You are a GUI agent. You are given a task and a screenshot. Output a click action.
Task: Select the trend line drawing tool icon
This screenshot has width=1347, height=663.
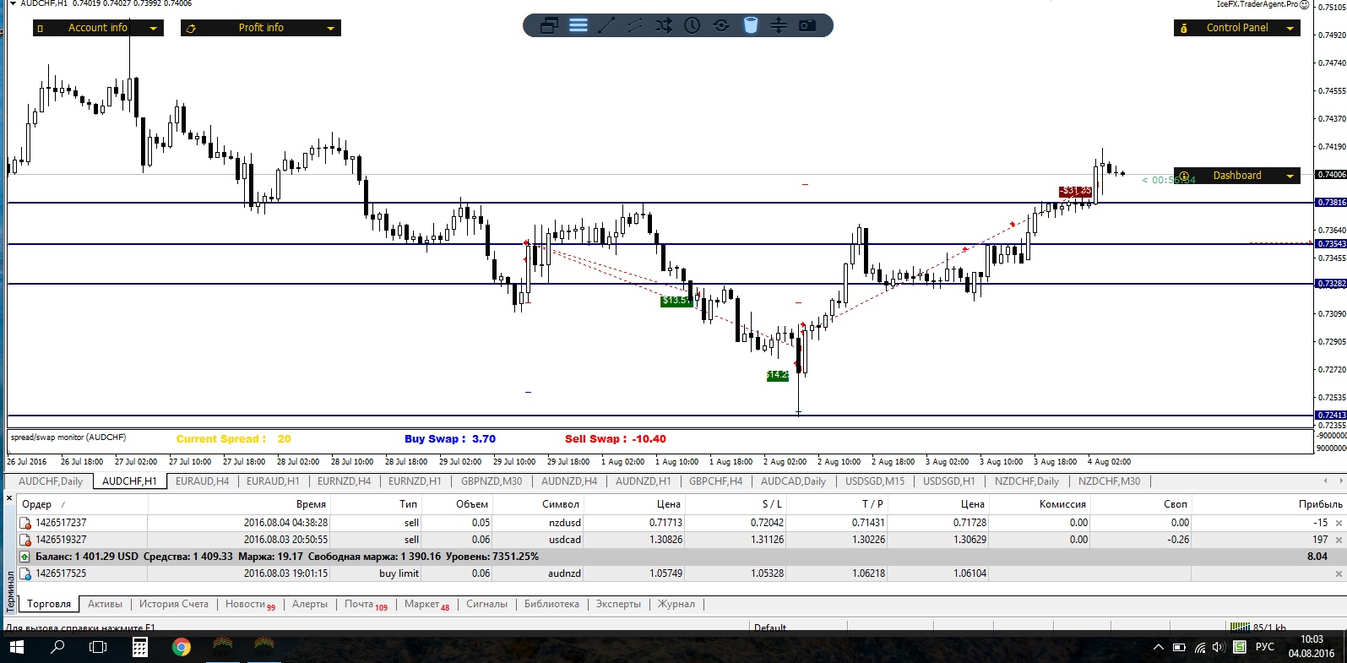pos(606,25)
